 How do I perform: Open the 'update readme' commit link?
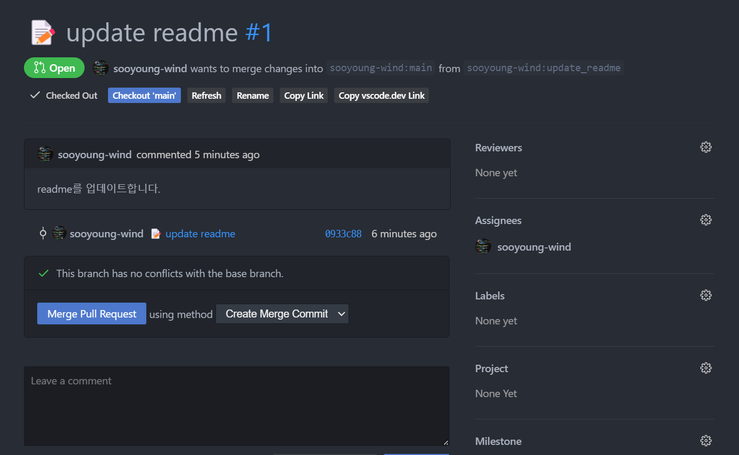[200, 234]
